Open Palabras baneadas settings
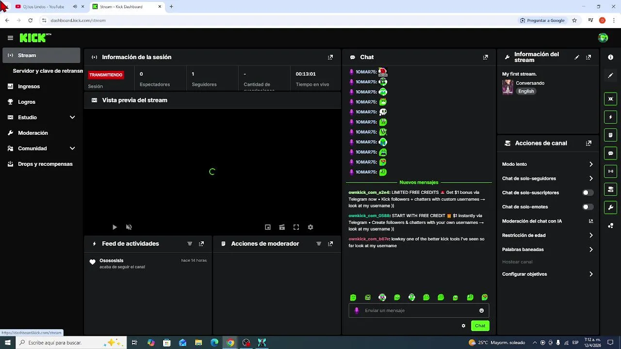This screenshot has height=349, width=621. (x=548, y=250)
